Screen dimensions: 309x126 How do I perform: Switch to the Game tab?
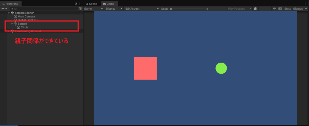tap(109, 4)
